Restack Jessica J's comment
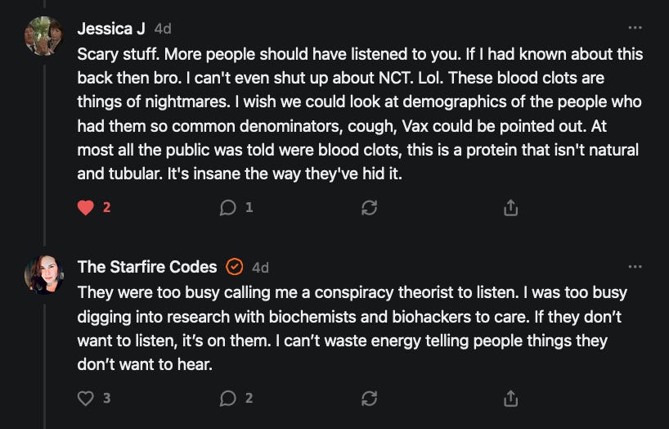 tap(369, 208)
